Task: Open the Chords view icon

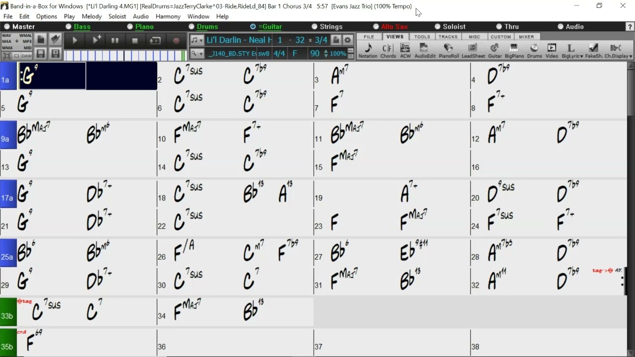Action: tap(388, 51)
